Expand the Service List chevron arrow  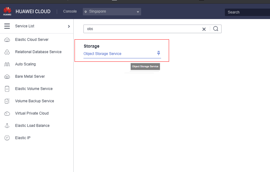69,26
